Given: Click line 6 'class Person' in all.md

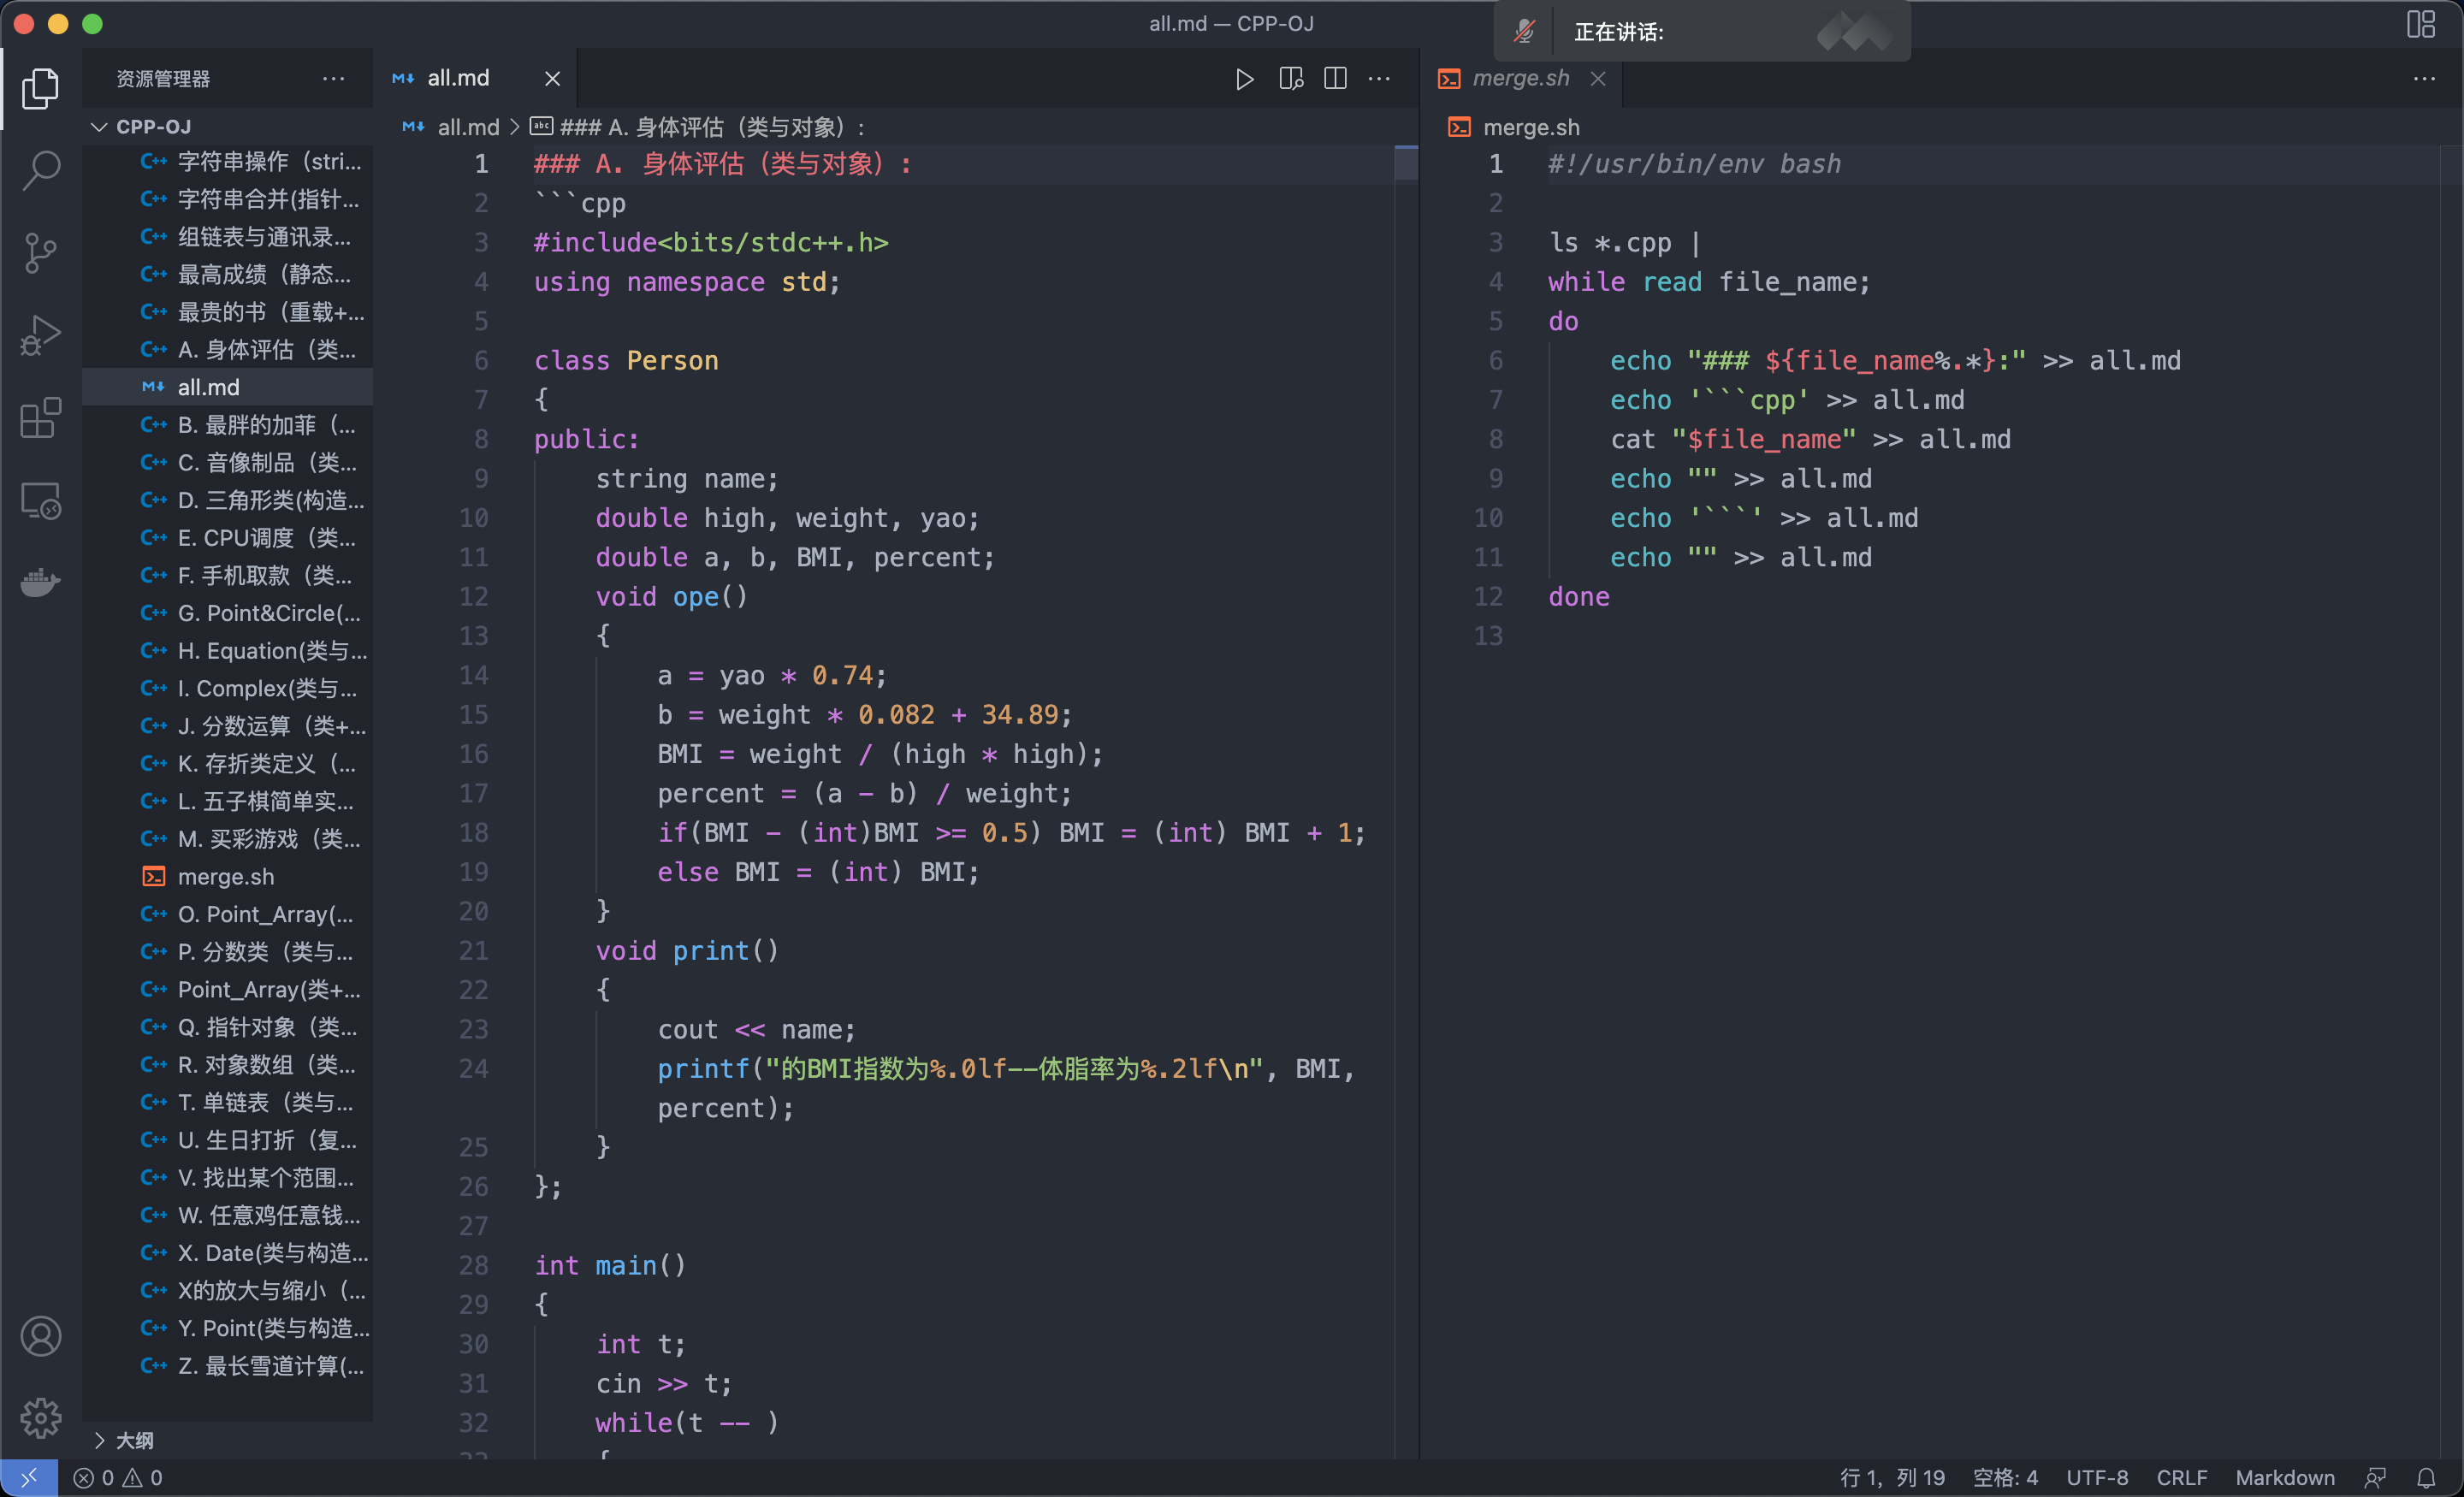Looking at the screenshot, I should [x=626, y=361].
